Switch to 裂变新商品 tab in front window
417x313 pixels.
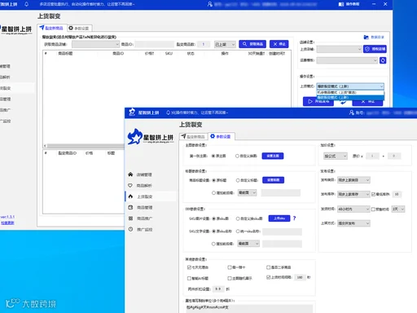pyautogui.click(x=193, y=136)
